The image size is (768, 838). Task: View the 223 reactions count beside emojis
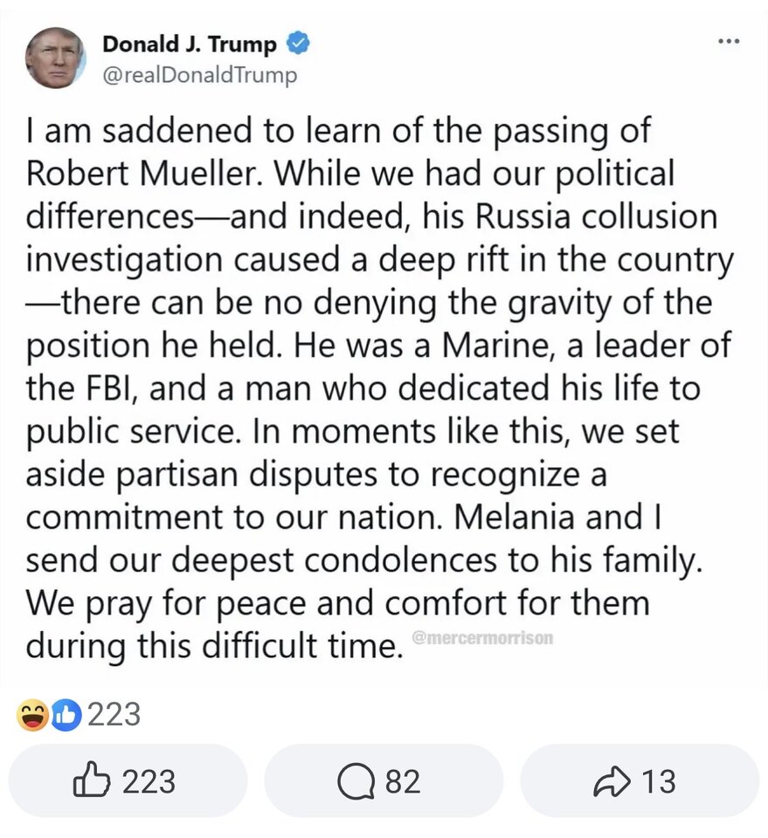114,715
